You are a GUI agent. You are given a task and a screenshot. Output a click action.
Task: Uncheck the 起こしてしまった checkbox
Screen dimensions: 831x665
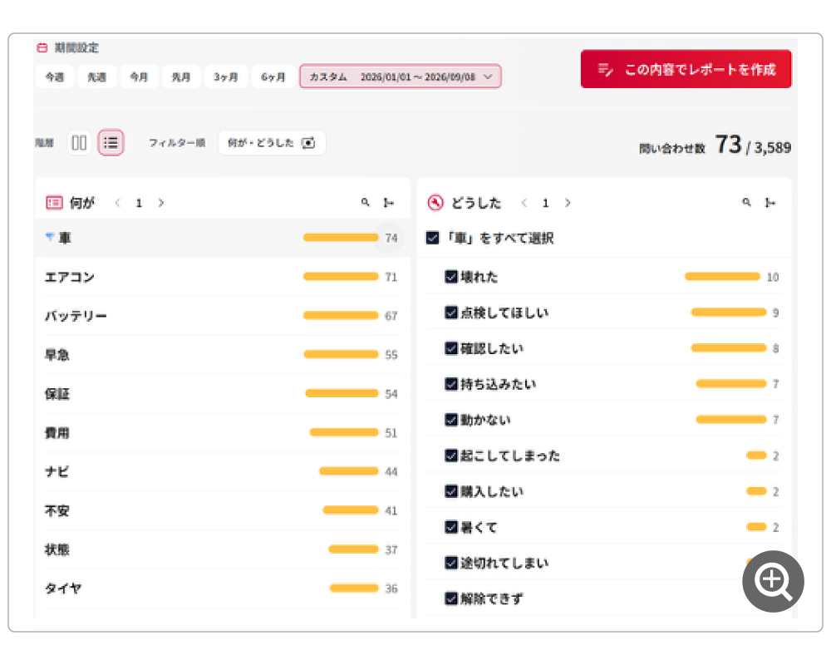coord(451,456)
